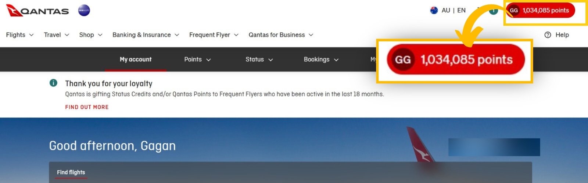Open the Qantas for Business menu
Screen dimensions: 588x183
coord(281,35)
